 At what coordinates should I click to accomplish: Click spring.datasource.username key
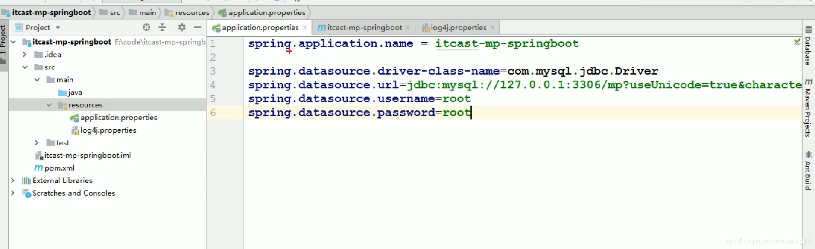[342, 98]
